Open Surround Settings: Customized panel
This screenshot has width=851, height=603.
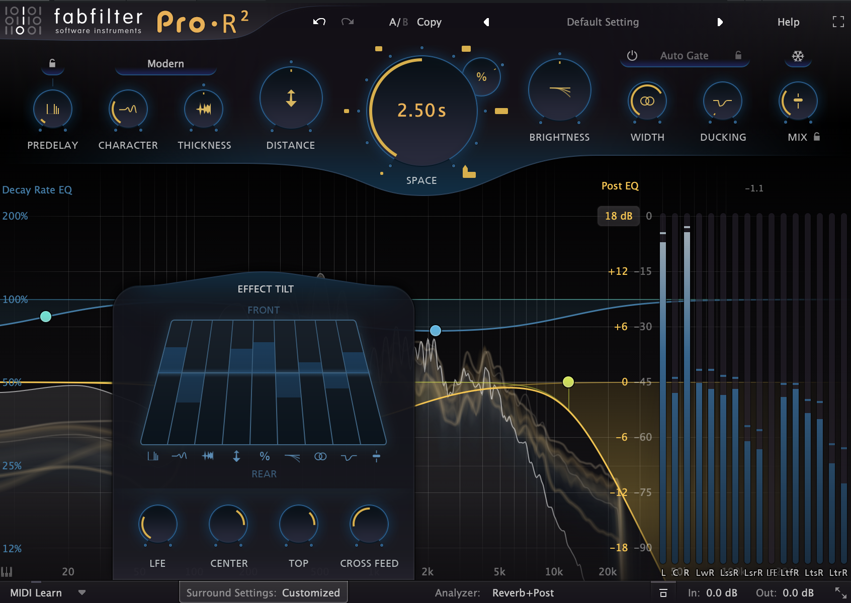click(x=263, y=593)
